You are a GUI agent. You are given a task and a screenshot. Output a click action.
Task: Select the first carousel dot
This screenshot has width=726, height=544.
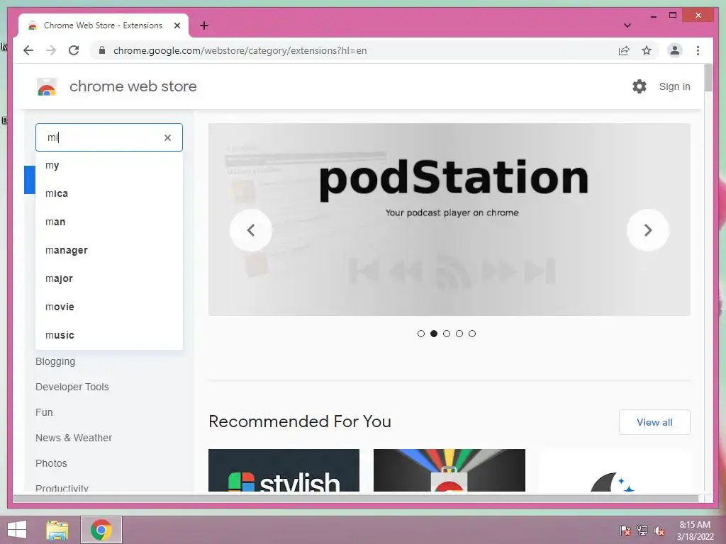point(421,334)
